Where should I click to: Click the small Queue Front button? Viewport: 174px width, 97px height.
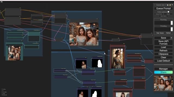[x=159, y=14]
